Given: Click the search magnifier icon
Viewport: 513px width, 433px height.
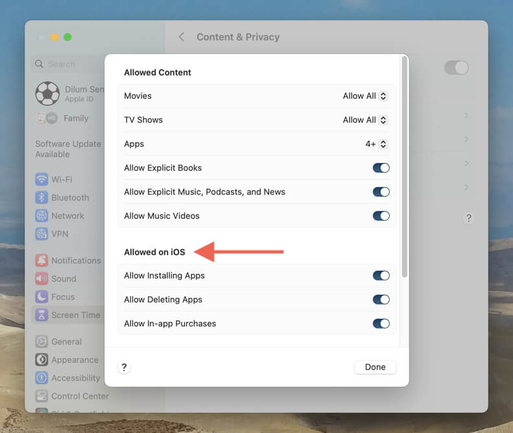Looking at the screenshot, I should [39, 64].
